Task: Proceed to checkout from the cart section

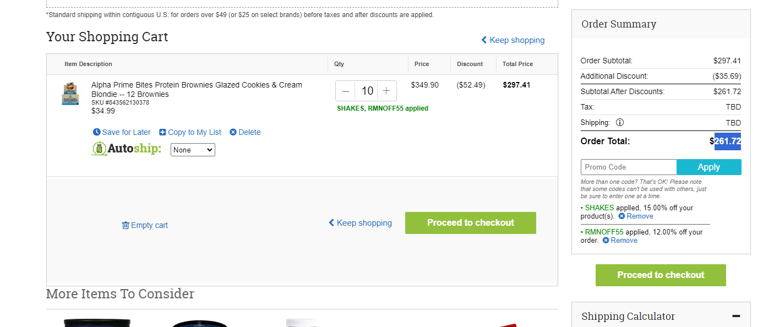Action: coord(471,223)
